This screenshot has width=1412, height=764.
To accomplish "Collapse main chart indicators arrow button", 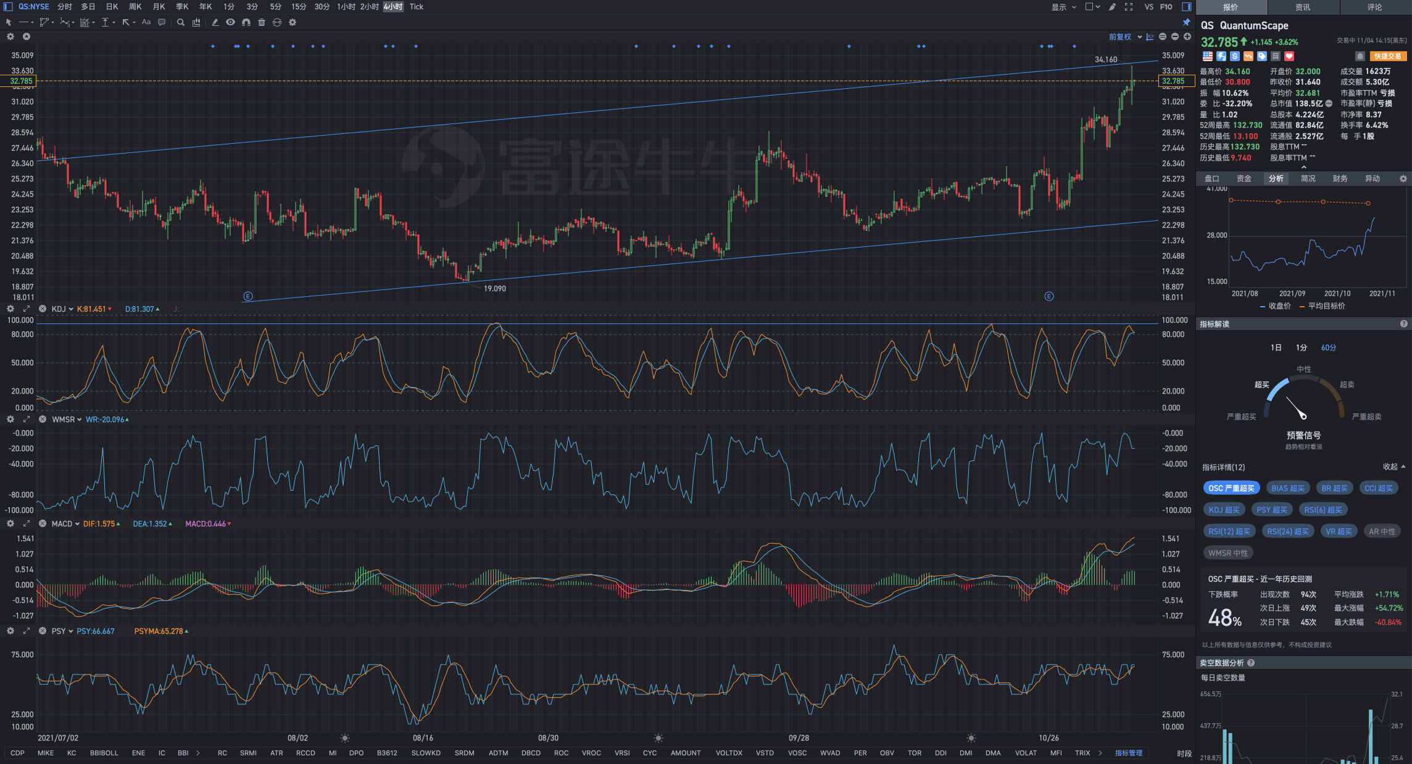I will 27,36.
